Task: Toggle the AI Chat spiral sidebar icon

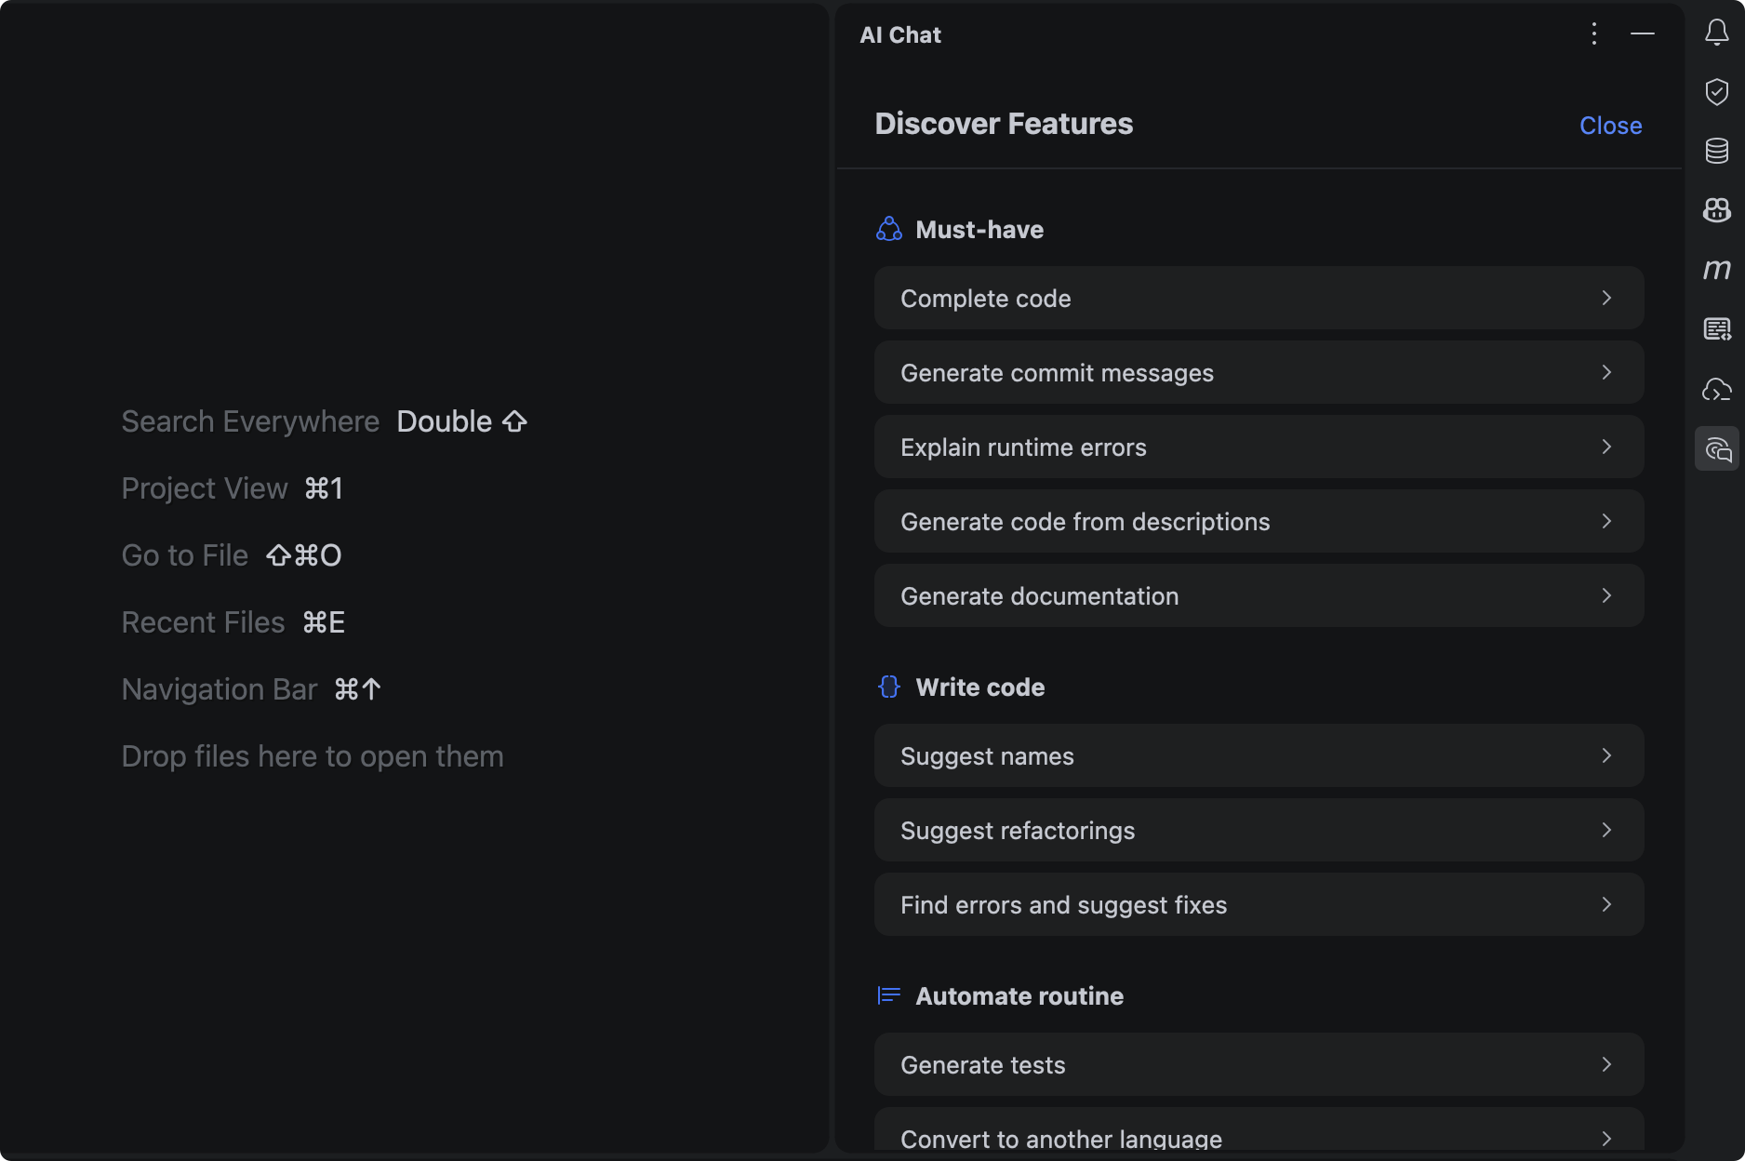Action: pos(1716,449)
